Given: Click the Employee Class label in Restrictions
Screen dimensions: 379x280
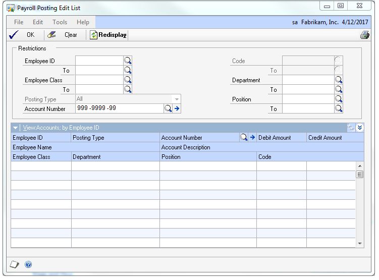Looking at the screenshot, I should [x=43, y=80].
